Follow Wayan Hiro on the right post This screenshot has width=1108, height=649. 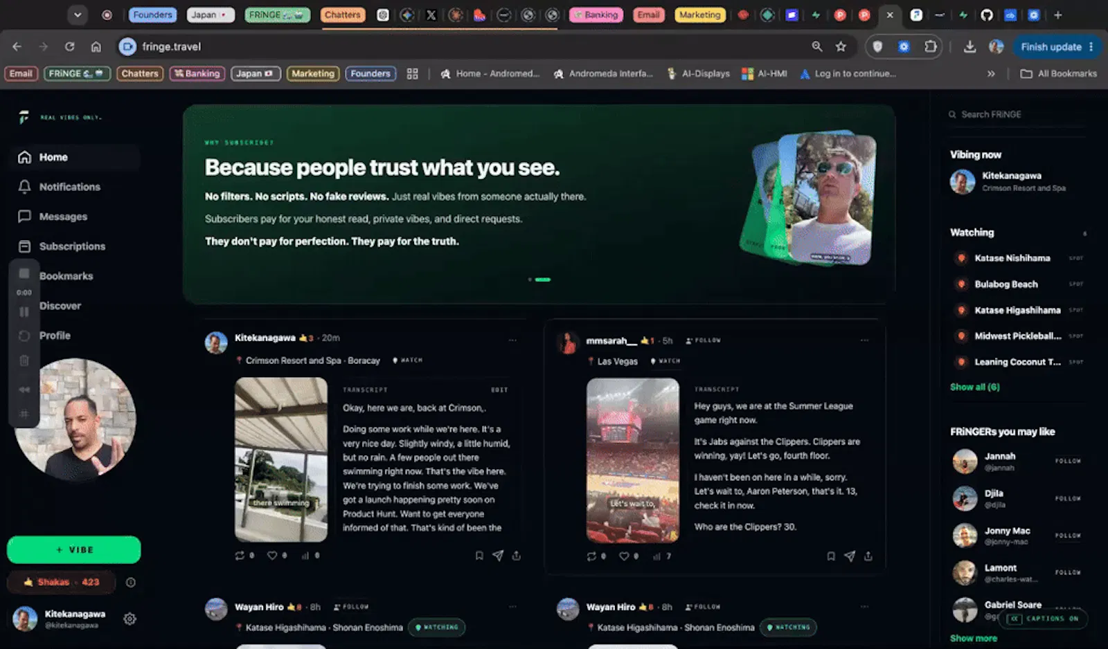(x=703, y=607)
